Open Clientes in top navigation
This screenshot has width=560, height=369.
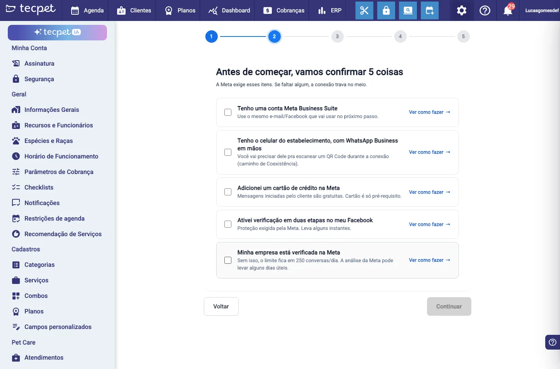(x=134, y=10)
